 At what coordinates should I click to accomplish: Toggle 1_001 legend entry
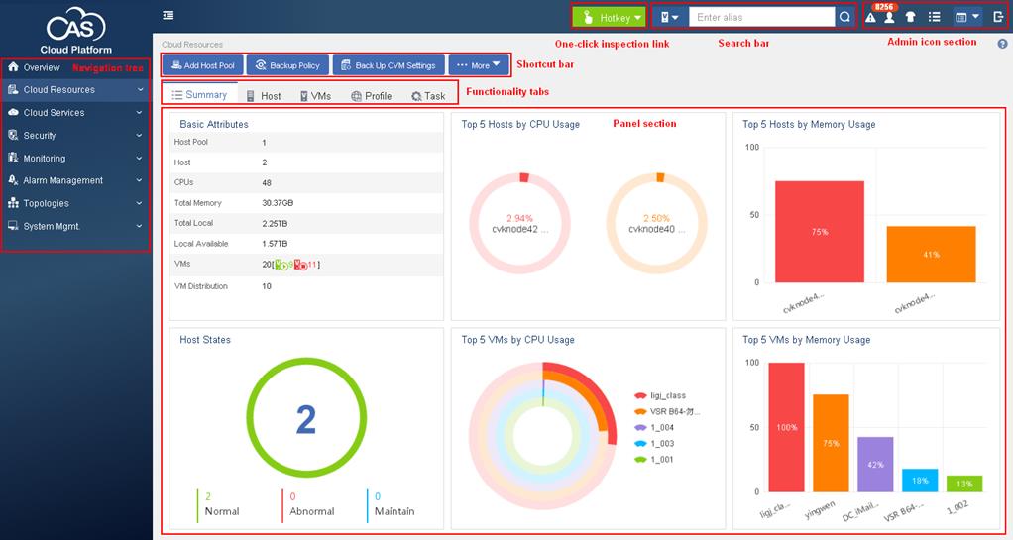pyautogui.click(x=654, y=460)
